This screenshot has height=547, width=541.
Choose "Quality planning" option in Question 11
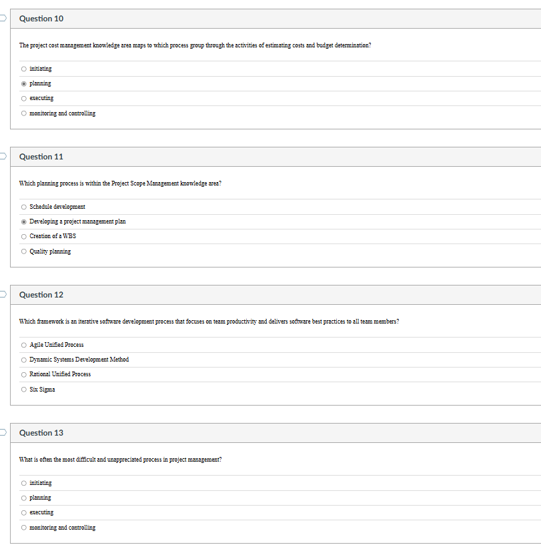click(x=23, y=251)
